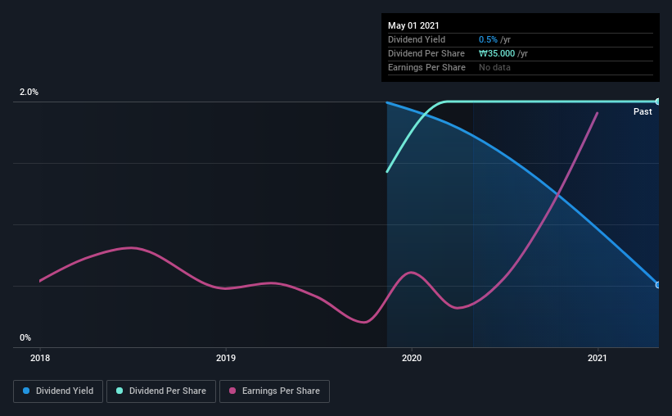This screenshot has width=672, height=416.
Task: Toggle the Earnings Per Share legend button
Action: [274, 391]
